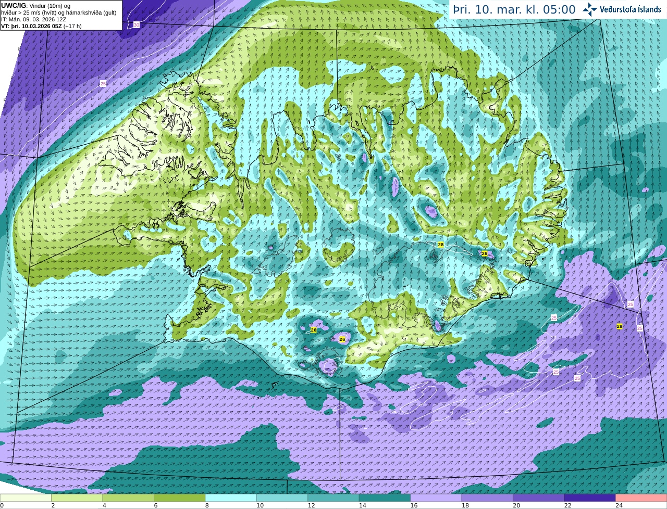Click the legend tick label '10'
Viewport: 667px width, 509px height.
click(x=260, y=505)
